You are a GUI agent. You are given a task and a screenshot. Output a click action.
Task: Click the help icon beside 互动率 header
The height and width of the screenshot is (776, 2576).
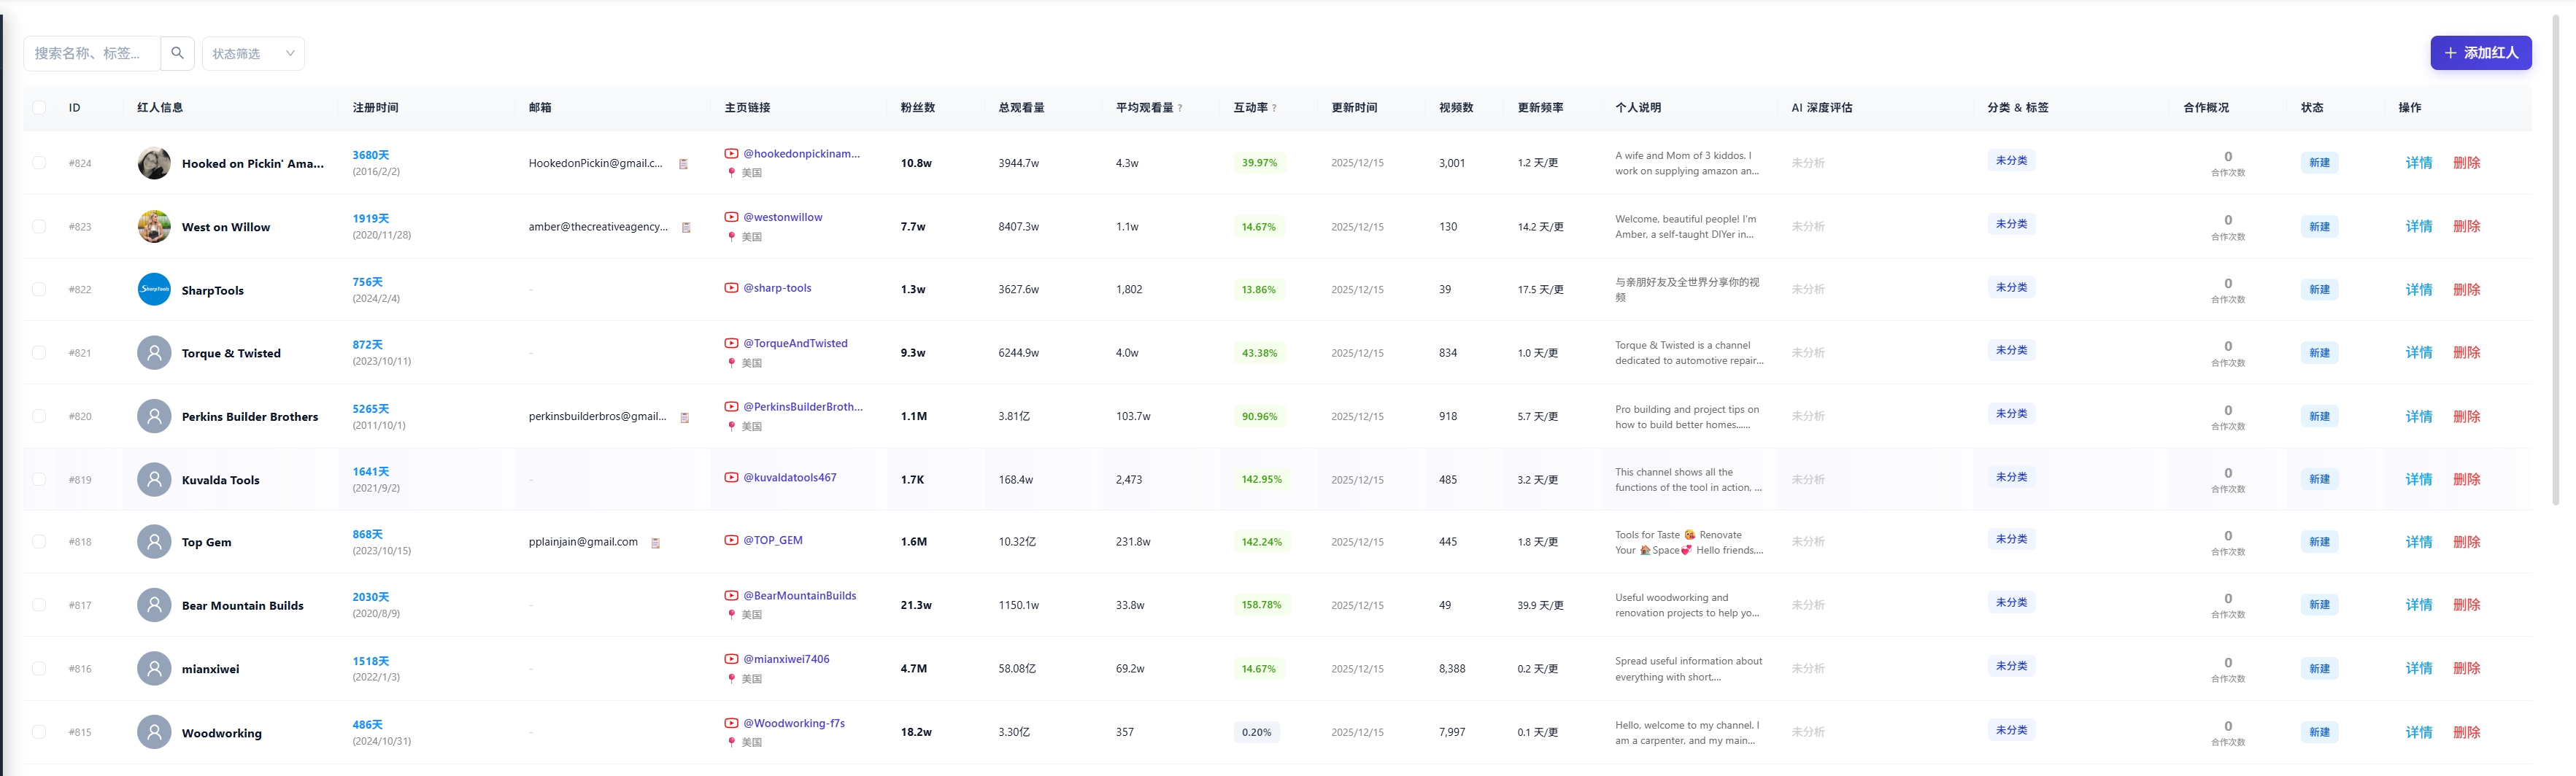[x=1274, y=108]
